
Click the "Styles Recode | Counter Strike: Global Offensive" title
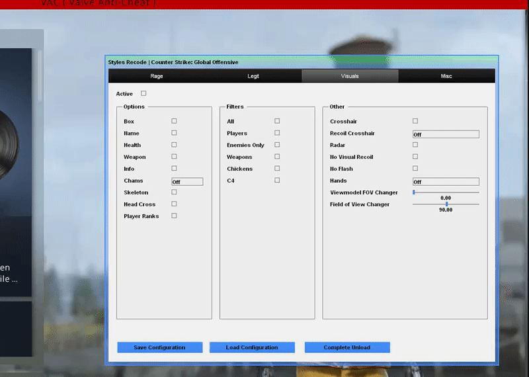click(x=173, y=62)
